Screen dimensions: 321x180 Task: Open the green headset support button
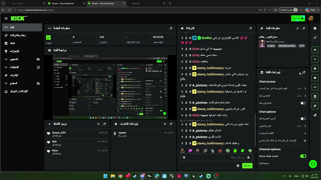pyautogui.click(x=313, y=164)
